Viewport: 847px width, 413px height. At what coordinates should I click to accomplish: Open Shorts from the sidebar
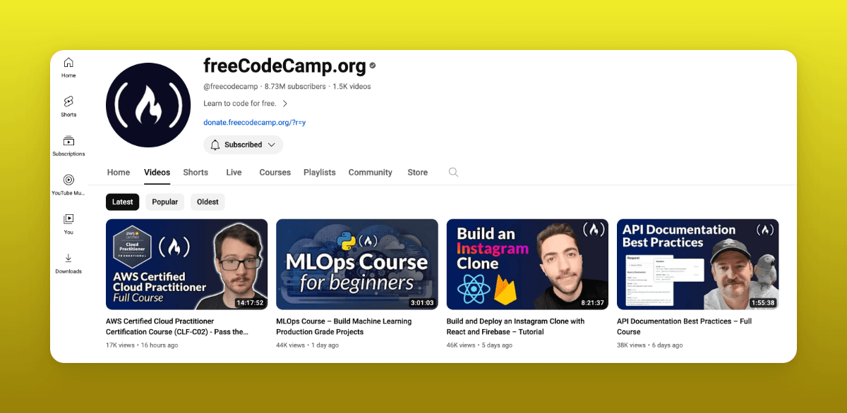pos(68,106)
